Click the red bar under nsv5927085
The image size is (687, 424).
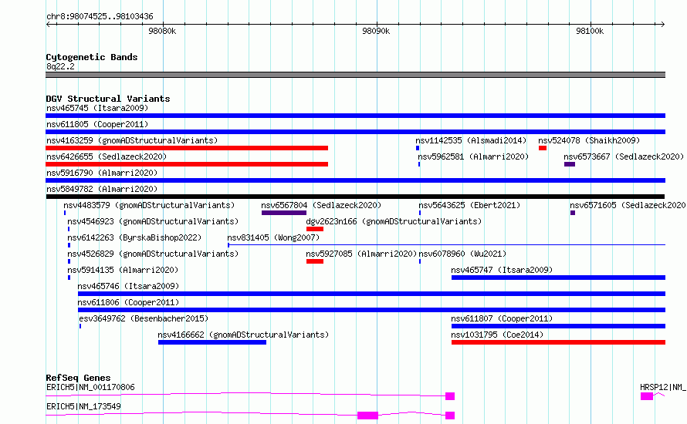pyautogui.click(x=315, y=261)
